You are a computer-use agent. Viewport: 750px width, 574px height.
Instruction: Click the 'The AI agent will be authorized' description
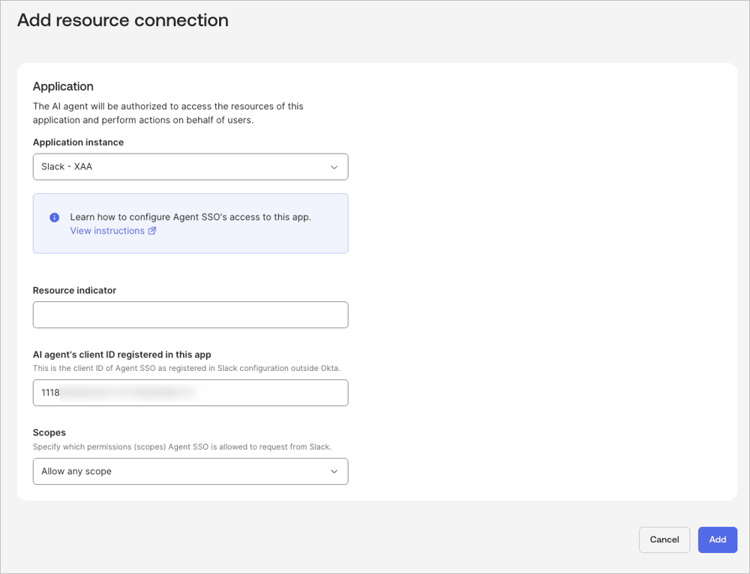pos(168,113)
